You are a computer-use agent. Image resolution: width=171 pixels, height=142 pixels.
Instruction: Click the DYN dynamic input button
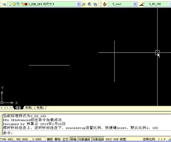(115, 139)
